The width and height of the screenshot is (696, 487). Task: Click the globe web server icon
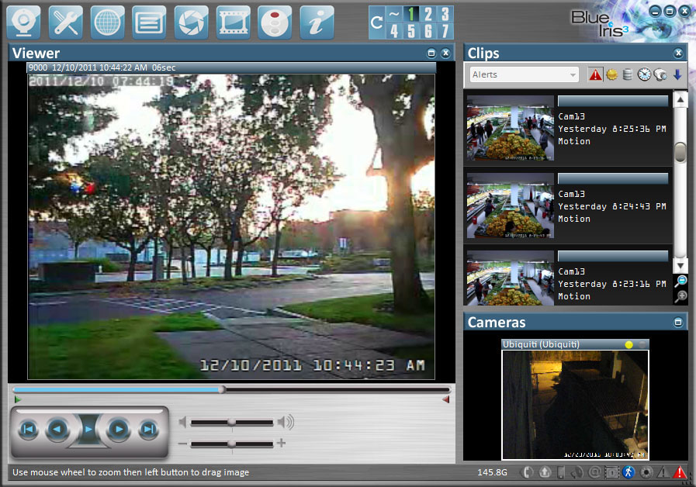107,22
